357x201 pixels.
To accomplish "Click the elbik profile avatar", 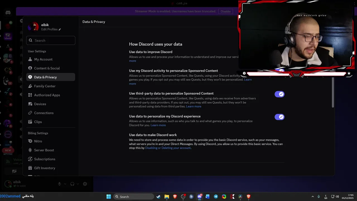I will click(x=33, y=27).
